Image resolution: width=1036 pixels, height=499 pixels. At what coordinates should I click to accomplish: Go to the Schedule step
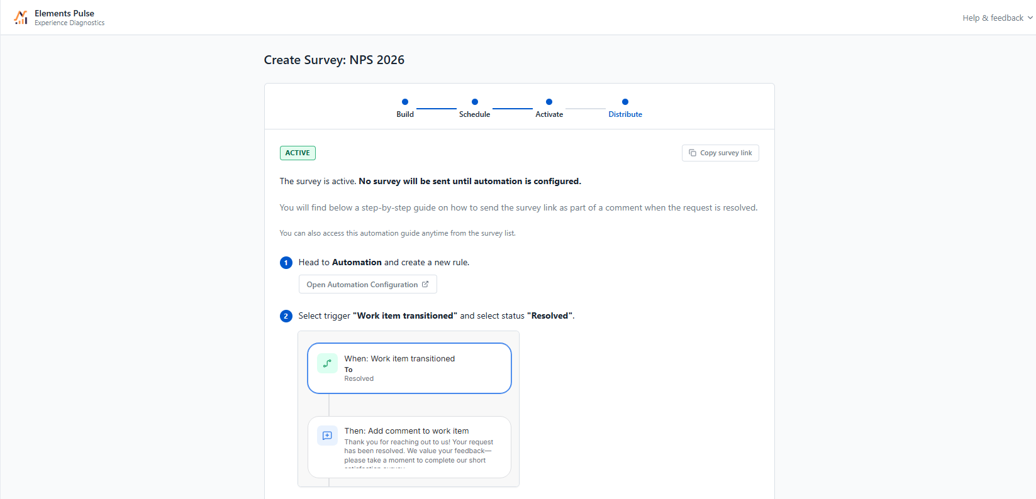coord(474,114)
